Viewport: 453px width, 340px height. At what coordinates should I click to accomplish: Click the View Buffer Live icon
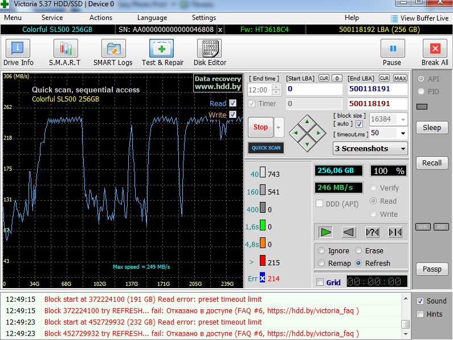click(394, 19)
